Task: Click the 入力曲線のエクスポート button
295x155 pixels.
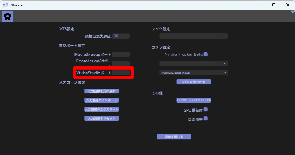Action: [102, 109]
